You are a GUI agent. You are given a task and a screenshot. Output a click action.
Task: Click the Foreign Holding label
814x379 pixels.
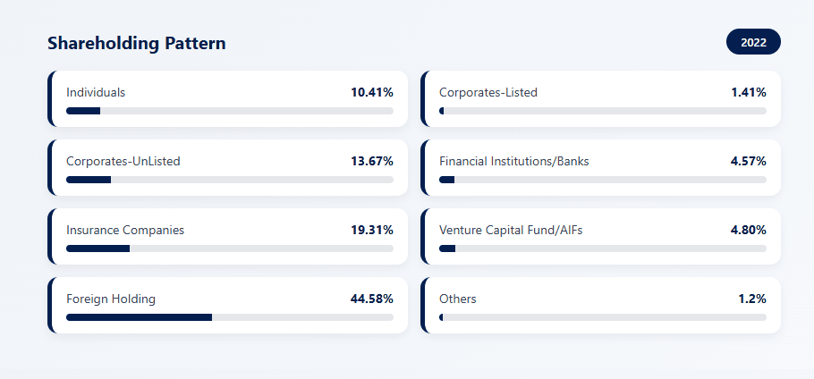point(111,299)
